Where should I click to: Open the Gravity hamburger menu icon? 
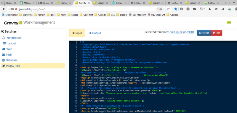[229, 23]
